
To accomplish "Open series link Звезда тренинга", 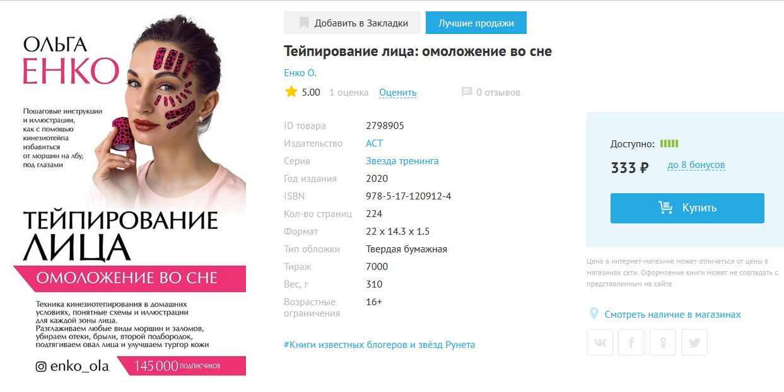I will click(x=402, y=161).
